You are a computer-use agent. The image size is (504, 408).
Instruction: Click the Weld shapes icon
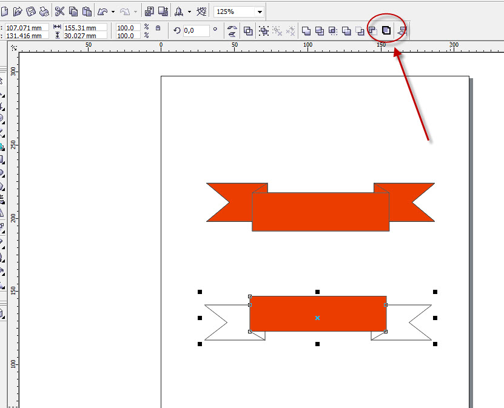[x=306, y=30]
